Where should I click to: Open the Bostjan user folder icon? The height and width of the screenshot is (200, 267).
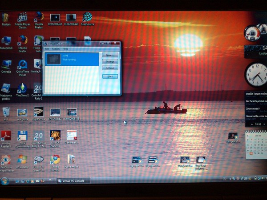[6, 20]
